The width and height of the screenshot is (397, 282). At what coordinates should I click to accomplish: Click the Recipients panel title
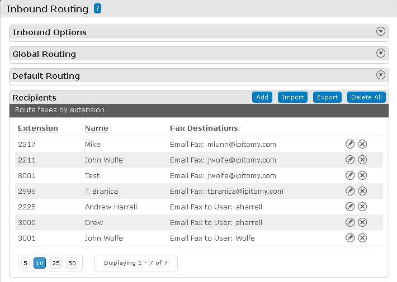pyautogui.click(x=34, y=98)
